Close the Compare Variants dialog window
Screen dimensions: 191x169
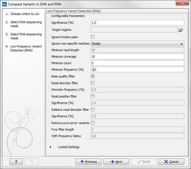pyautogui.click(x=182, y=3)
